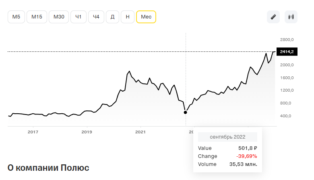The image size is (314, 180).
Task: Click the 2019 label on time axis
Action: point(87,131)
